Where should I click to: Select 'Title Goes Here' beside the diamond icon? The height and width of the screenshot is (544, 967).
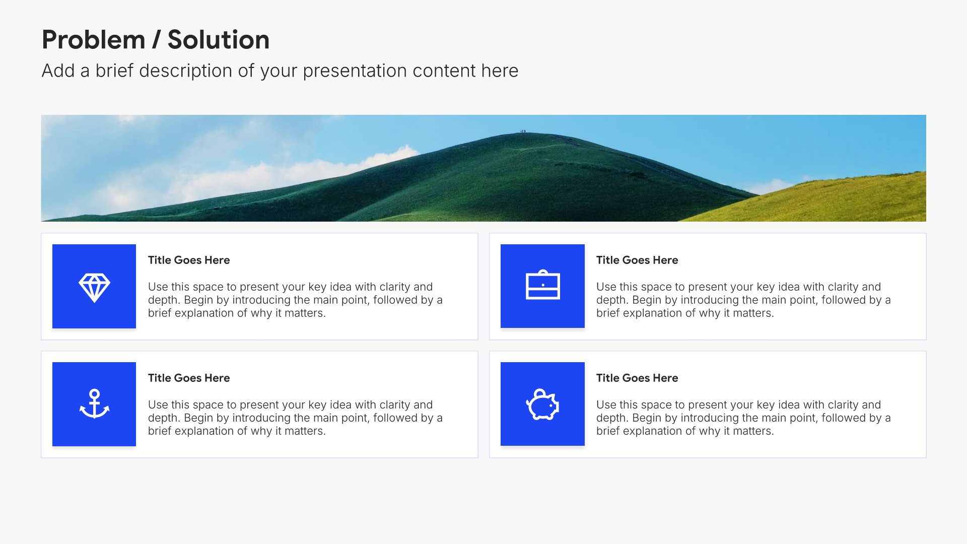[x=189, y=260]
